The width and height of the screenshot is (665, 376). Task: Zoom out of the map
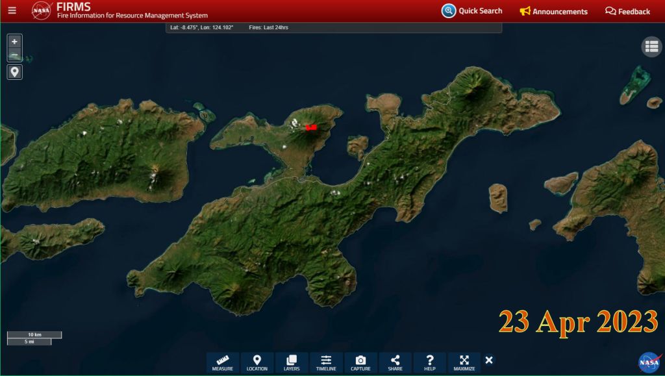tap(14, 55)
